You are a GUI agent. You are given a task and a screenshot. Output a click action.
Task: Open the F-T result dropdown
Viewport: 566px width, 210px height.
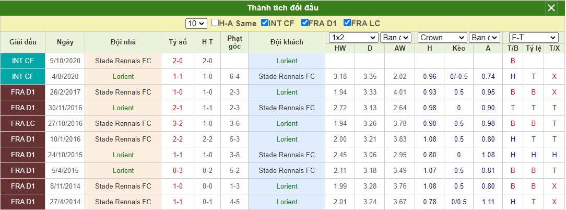click(534, 38)
